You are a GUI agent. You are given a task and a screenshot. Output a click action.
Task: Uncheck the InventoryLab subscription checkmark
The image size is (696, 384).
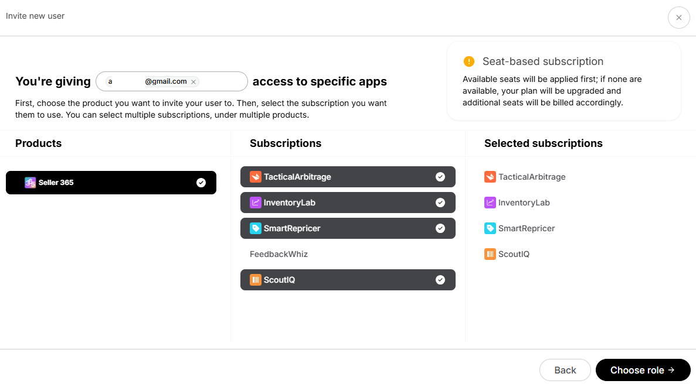click(440, 203)
